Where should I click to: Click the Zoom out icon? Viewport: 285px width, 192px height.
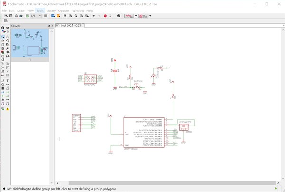[x=76, y=16]
